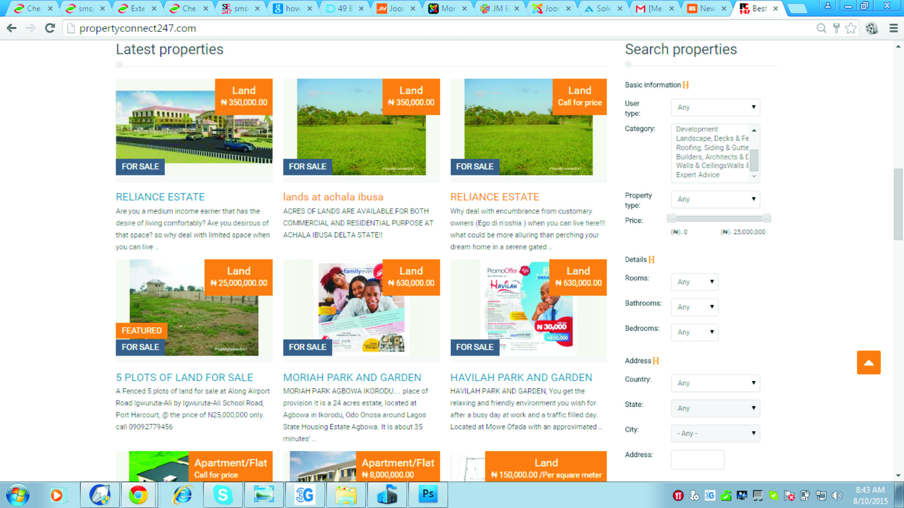Open 'lands at achala ibusa' listing link
Screen dimensions: 904x508
333,197
